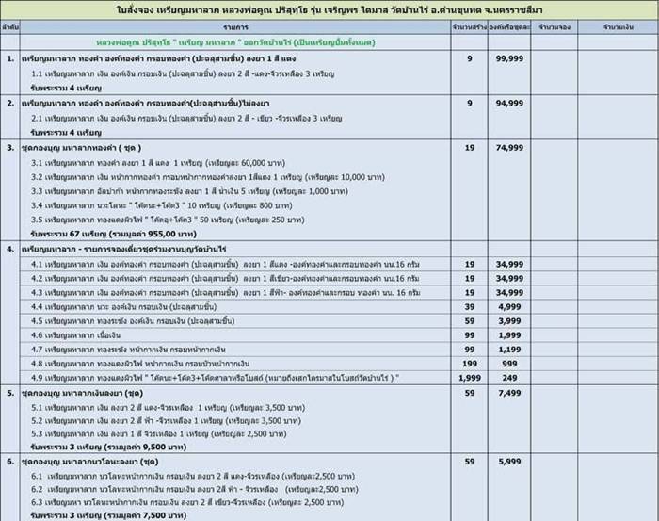
Task: Click the 5,999 price for set 6
Action: 508,463
